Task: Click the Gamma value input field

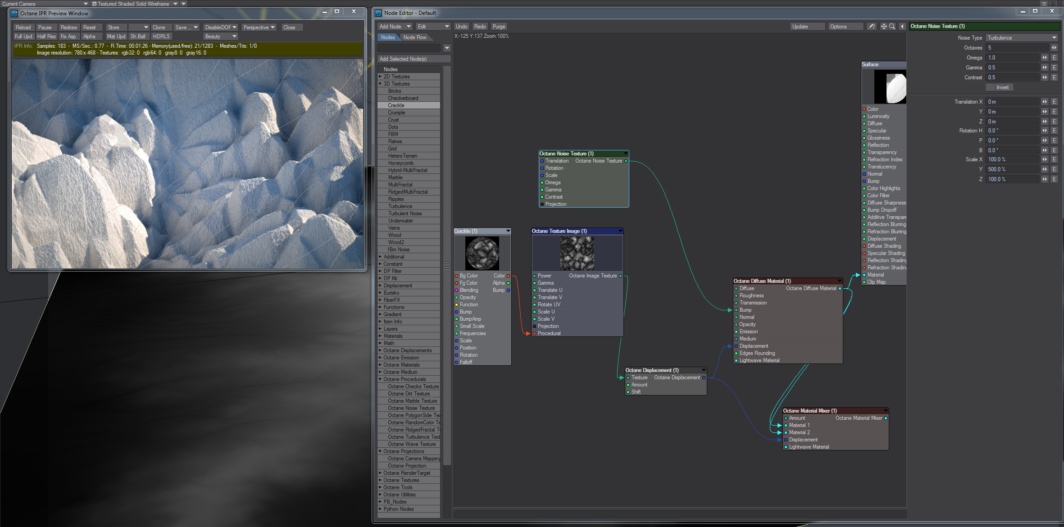Action: tap(1013, 68)
